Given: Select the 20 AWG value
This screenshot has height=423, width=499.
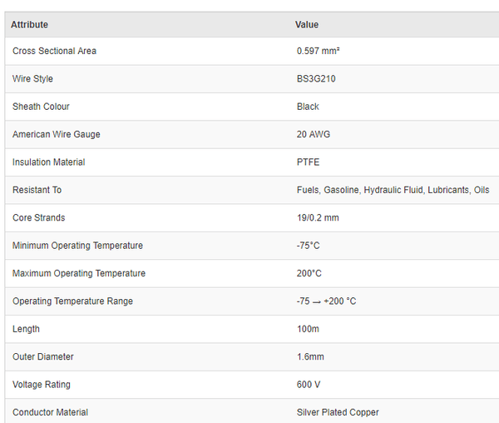Looking at the screenshot, I should tap(314, 134).
